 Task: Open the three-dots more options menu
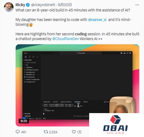[x=137, y=5]
